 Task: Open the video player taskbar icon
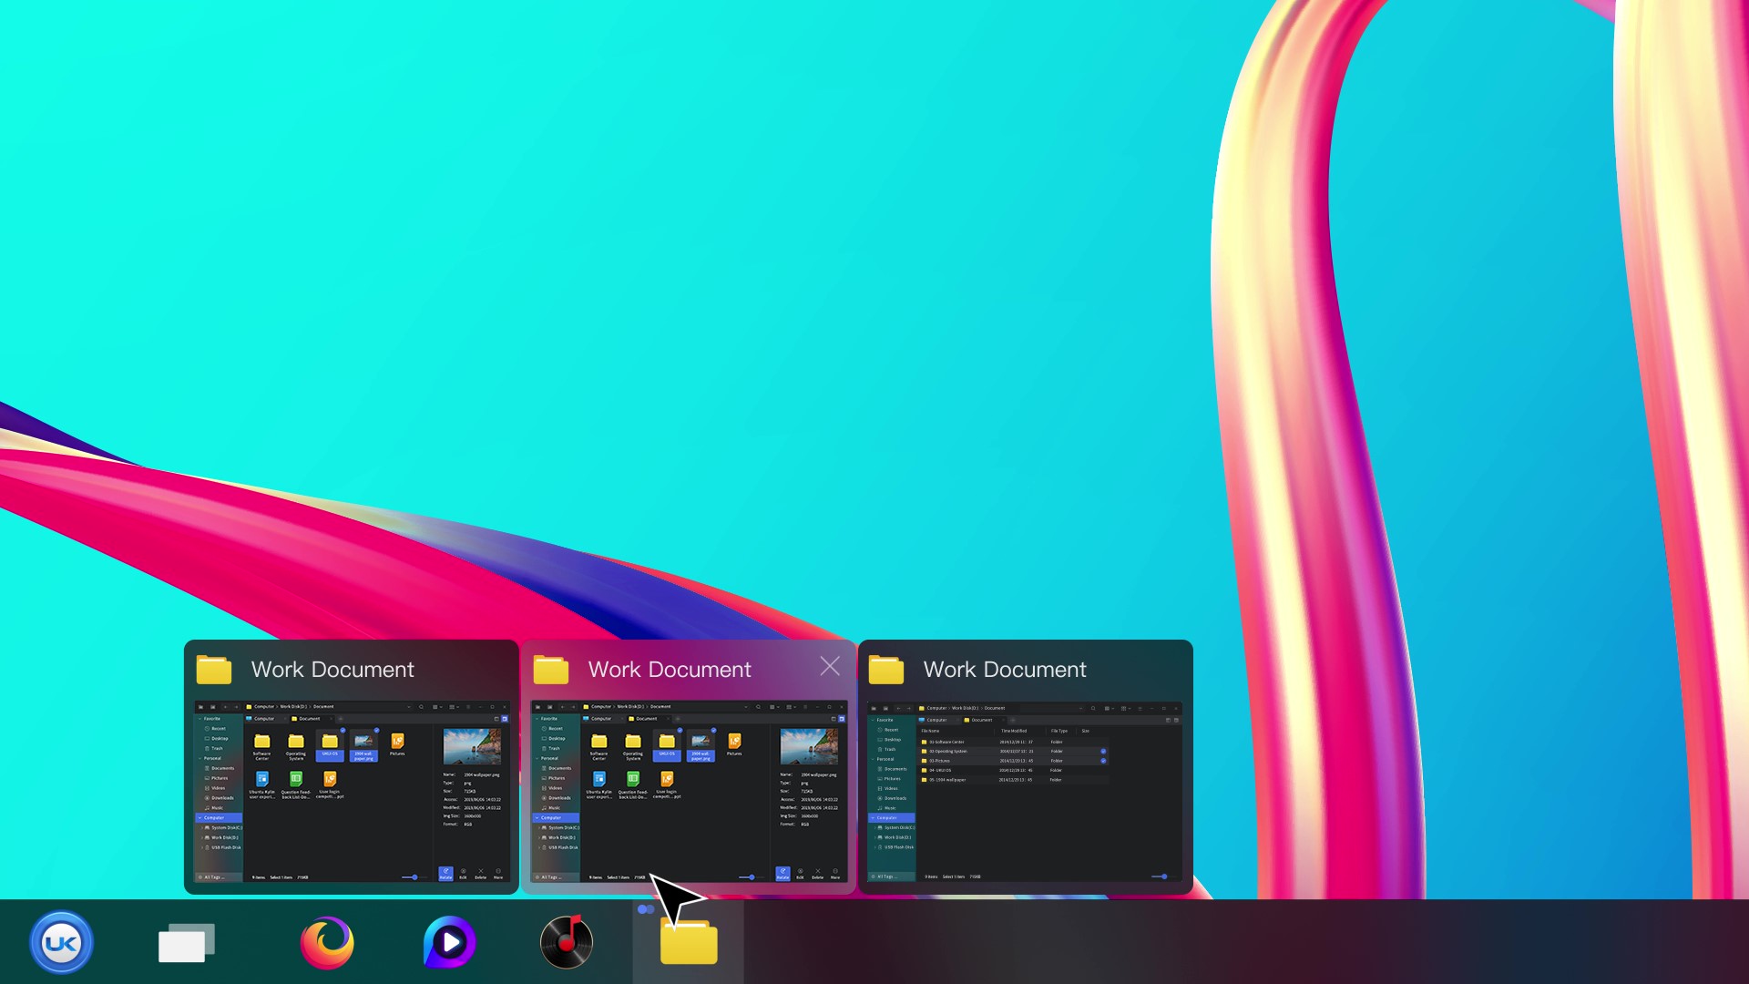(449, 942)
